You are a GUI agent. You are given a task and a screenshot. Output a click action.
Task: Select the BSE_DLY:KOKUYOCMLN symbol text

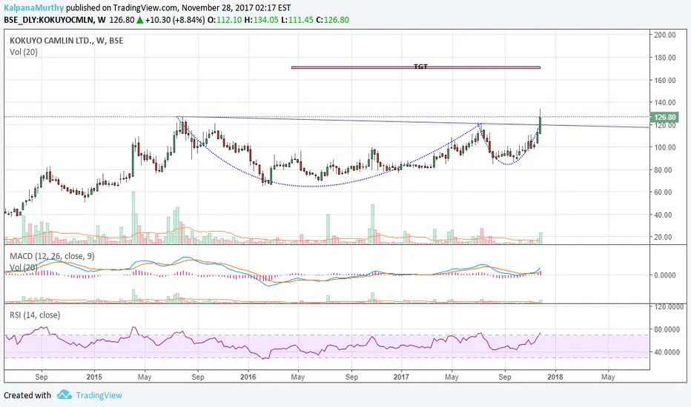point(49,20)
